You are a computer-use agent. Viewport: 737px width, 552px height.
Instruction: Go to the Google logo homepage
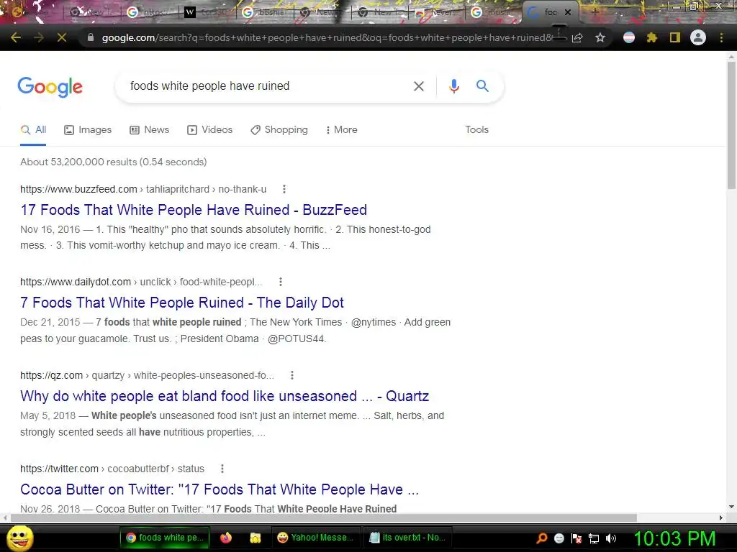(x=50, y=87)
